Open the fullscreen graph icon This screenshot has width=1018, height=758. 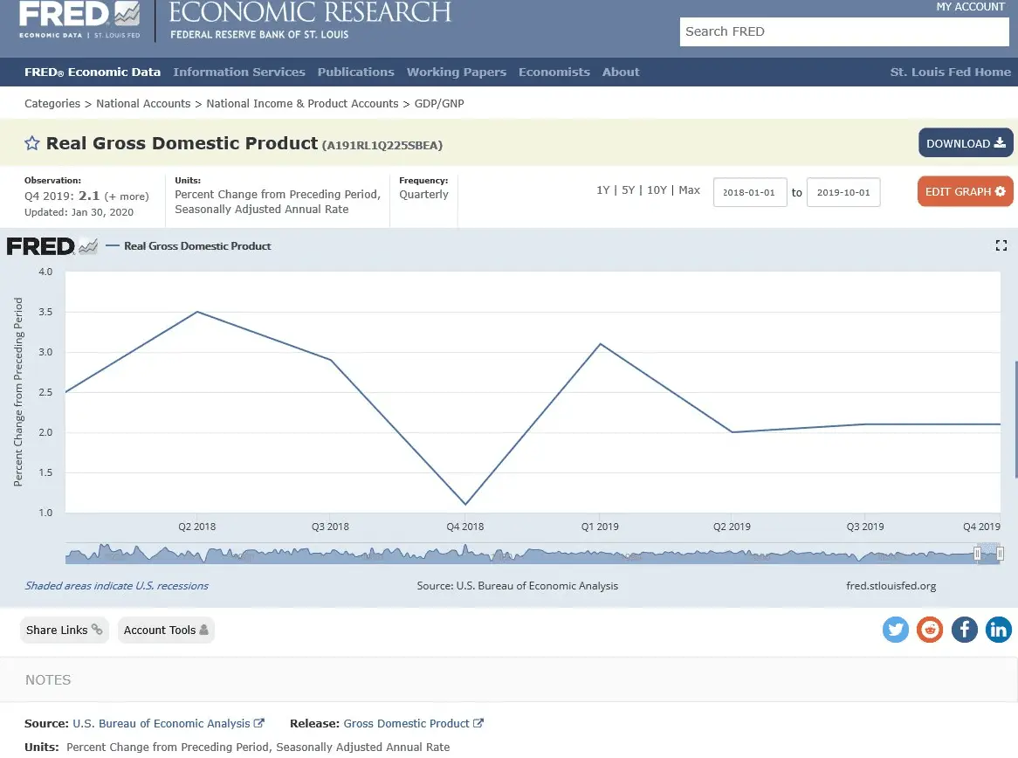point(1001,246)
